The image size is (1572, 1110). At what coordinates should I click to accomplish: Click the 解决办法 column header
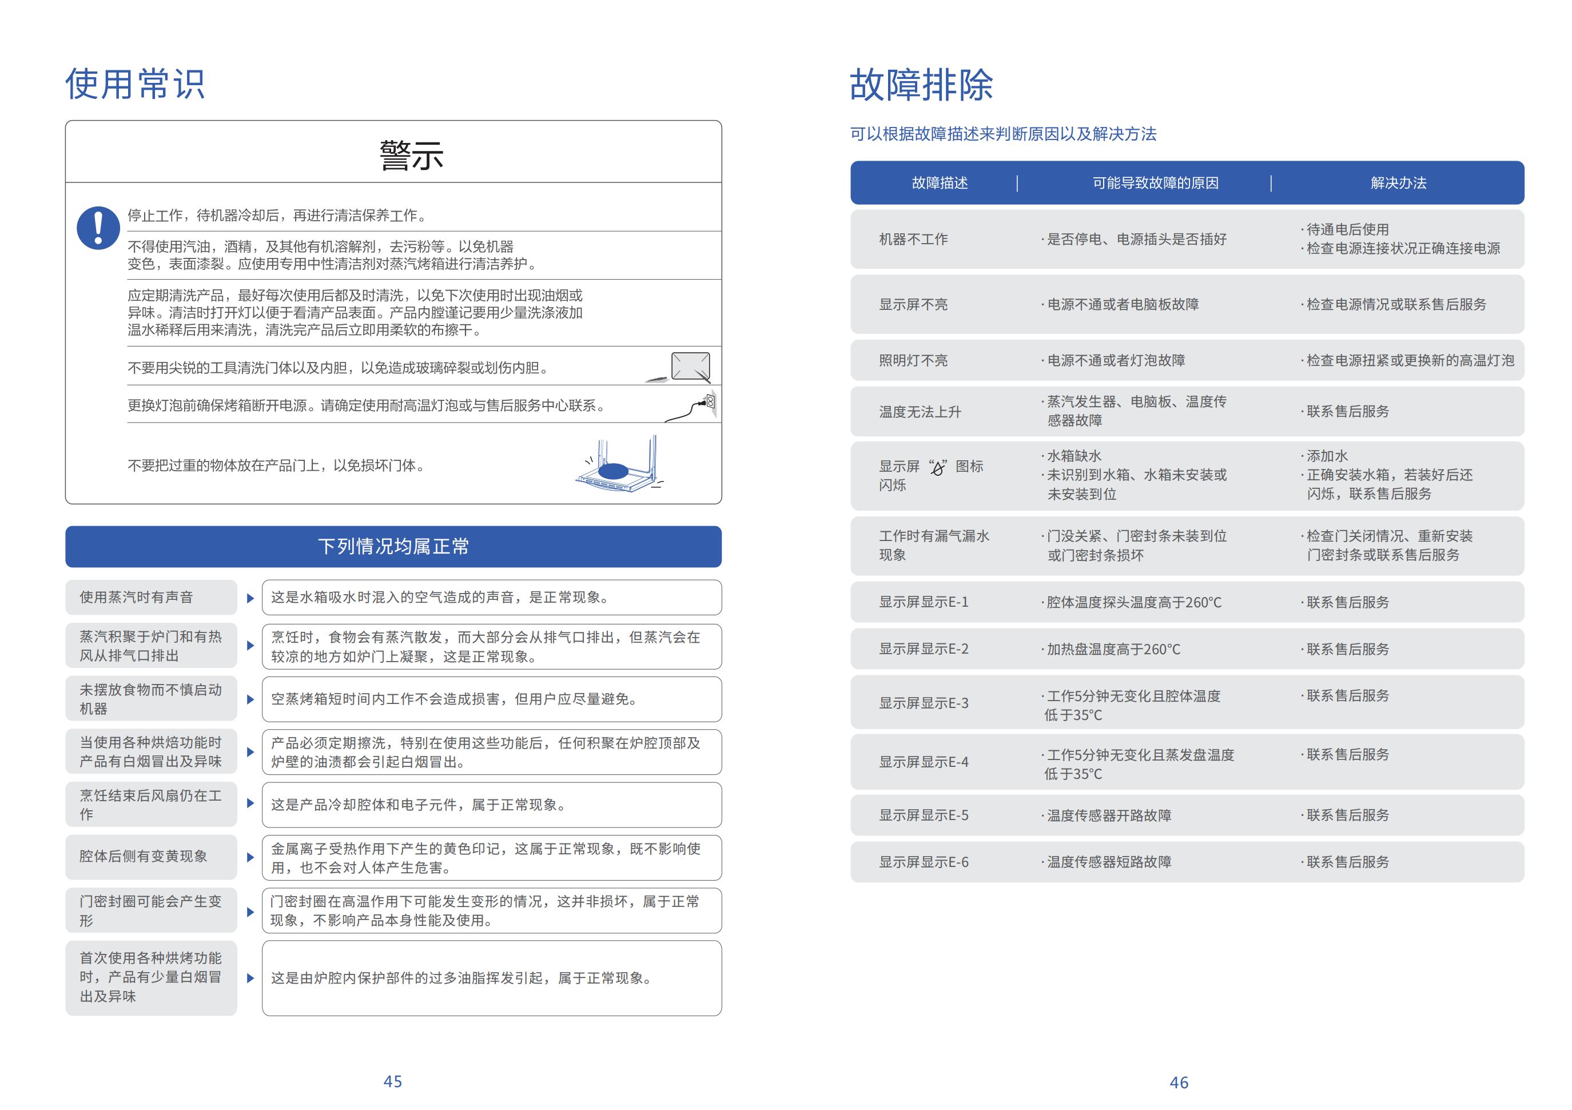click(x=1398, y=183)
